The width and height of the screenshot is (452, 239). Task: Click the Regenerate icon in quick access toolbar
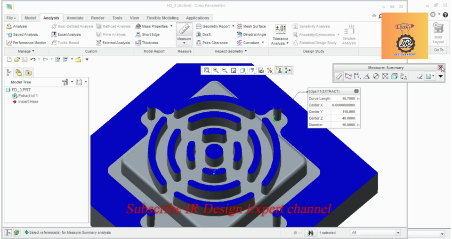[x=57, y=60]
